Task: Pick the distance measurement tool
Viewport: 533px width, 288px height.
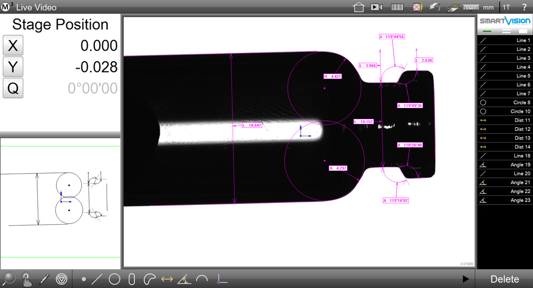Action: coord(167,278)
